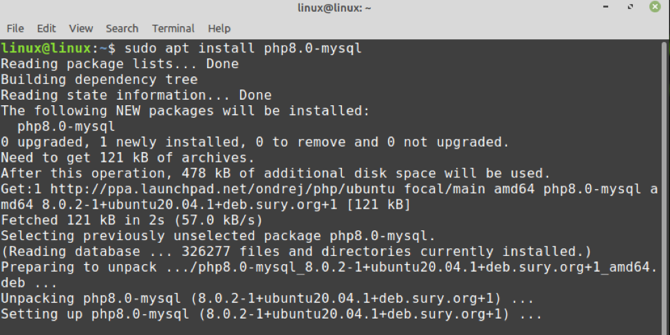
Task: Click the "Fetched 121 kB in 2s" line
Action: point(132,220)
